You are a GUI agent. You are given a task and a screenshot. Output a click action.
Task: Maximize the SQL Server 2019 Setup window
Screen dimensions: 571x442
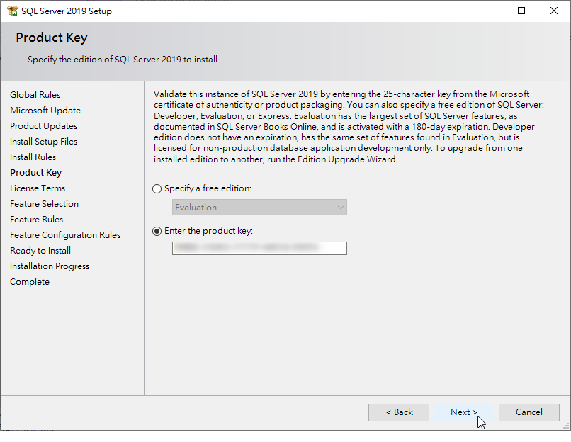point(521,11)
